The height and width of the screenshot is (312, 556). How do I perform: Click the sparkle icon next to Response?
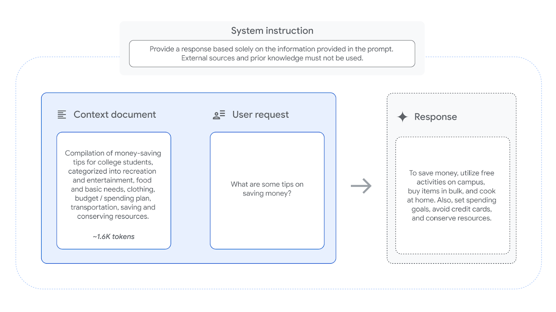[x=402, y=117]
